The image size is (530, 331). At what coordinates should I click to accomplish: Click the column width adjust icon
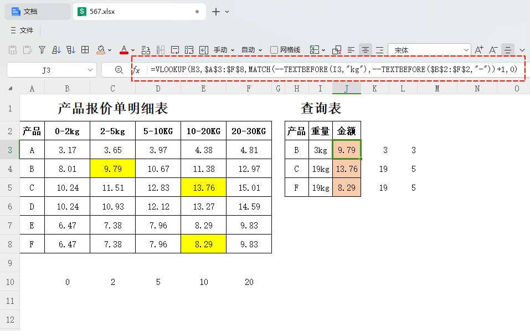161,50
